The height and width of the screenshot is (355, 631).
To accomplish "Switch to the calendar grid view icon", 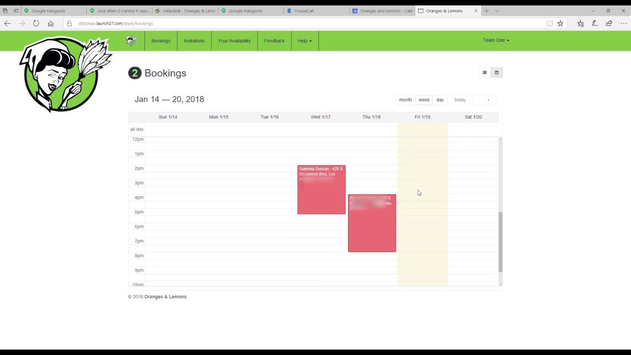I will click(496, 72).
